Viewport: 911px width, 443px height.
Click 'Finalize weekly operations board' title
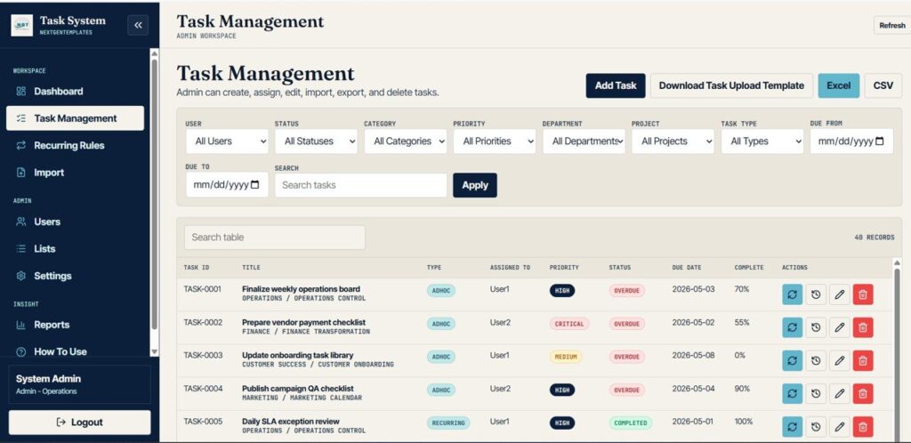click(301, 288)
